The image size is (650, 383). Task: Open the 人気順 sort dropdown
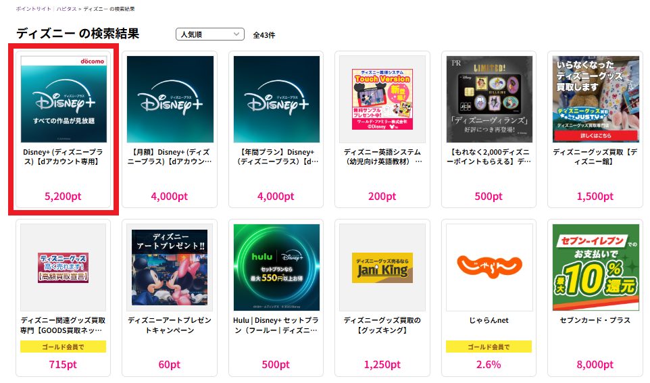click(x=209, y=34)
